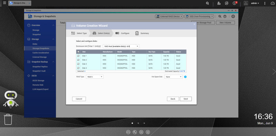Screen dimensions: 276x136
Task: Collapse the Overview sidebar section
Action: coord(53,25)
